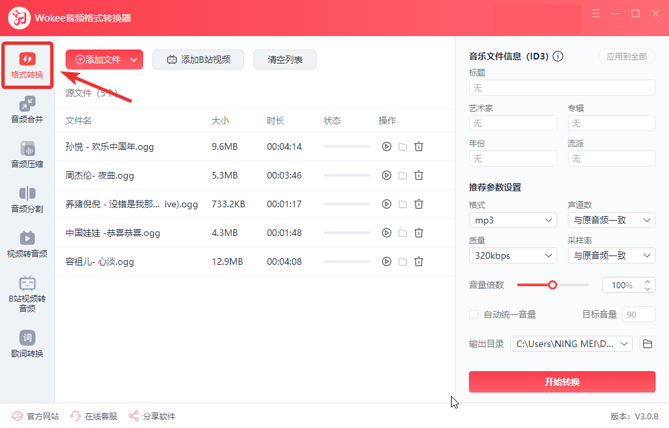
Task: Click 分享软件 link
Action: point(153,416)
